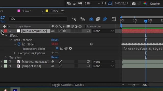Open the 25% magnification dropdown
The height and width of the screenshot is (91, 163).
92,4
